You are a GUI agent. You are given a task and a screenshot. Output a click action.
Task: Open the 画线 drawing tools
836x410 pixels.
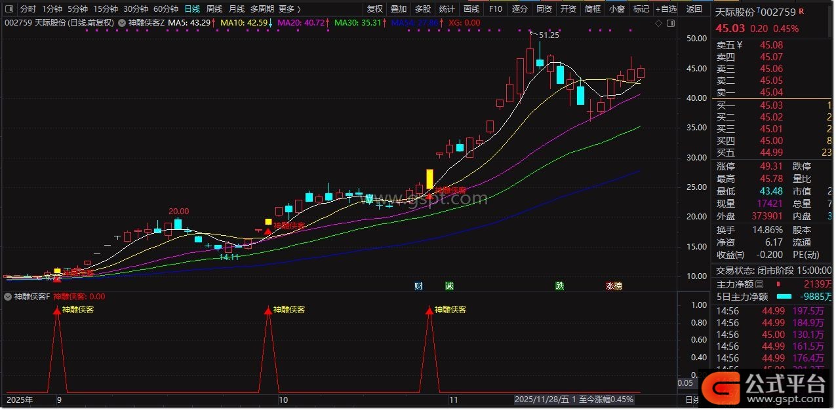[x=471, y=9]
